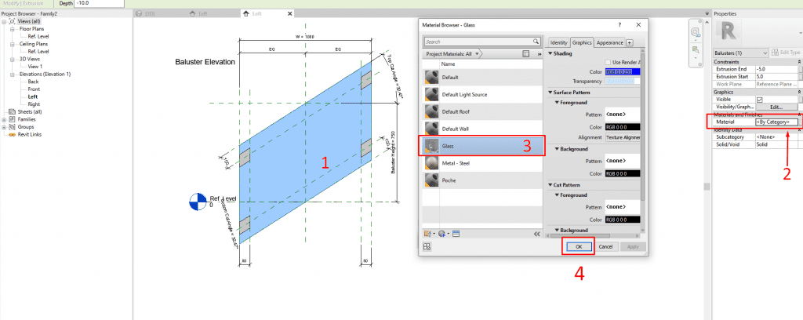The height and width of the screenshot is (320, 803).
Task: Open the Appearance tab in Material Browser
Action: click(x=608, y=42)
